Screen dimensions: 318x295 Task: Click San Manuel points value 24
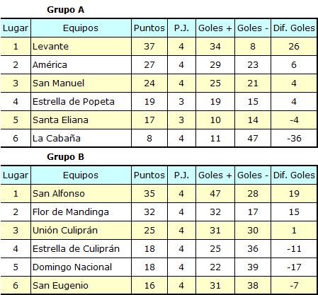149,83
